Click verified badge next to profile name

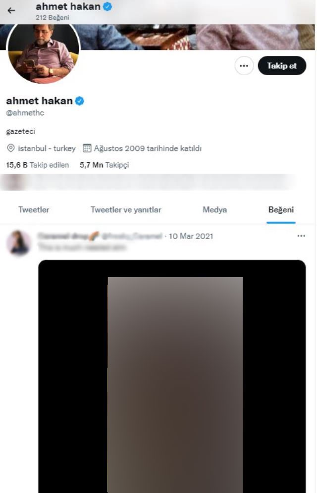(x=80, y=101)
